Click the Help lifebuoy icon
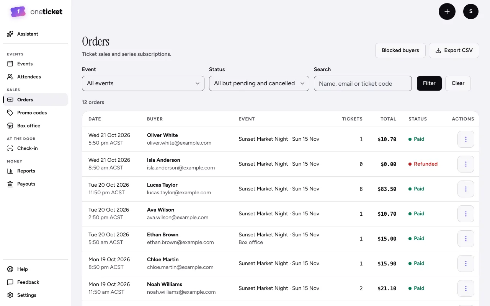This screenshot has width=490, height=306. [x=10, y=269]
